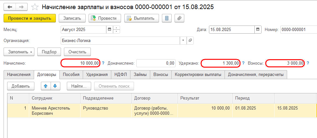This screenshot has width=317, height=138.
Task: Focus the Дата field with 15.08.2025
Action: pyautogui.click(x=232, y=30)
